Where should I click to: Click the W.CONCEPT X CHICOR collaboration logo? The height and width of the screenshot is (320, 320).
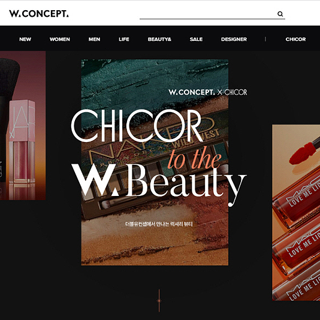coord(208,92)
